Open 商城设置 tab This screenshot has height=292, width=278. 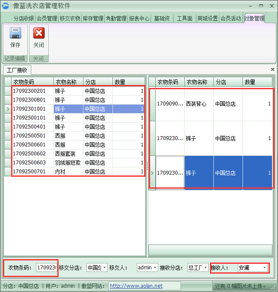tap(208, 18)
